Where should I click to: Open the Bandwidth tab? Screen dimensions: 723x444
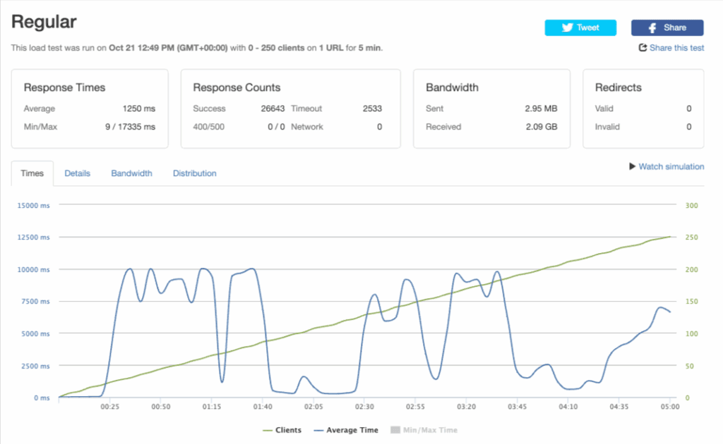(131, 173)
